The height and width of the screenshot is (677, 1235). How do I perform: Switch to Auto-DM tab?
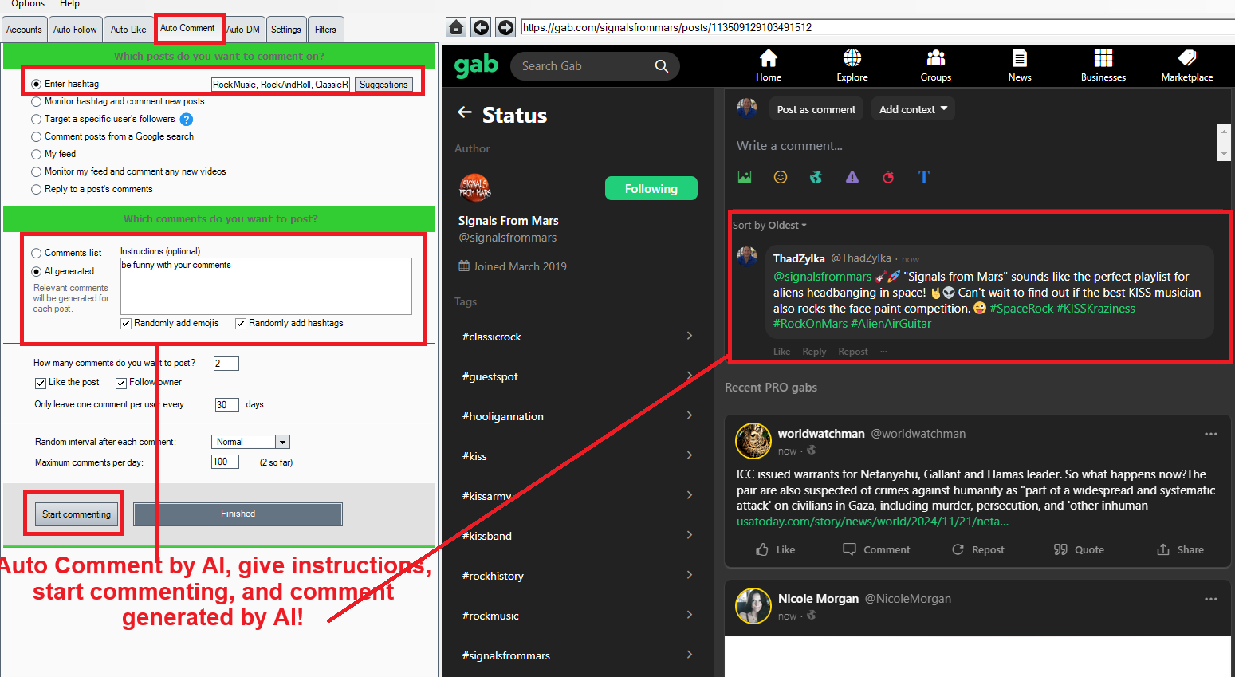[243, 30]
